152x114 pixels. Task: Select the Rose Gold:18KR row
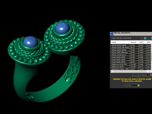click(x=131, y=62)
